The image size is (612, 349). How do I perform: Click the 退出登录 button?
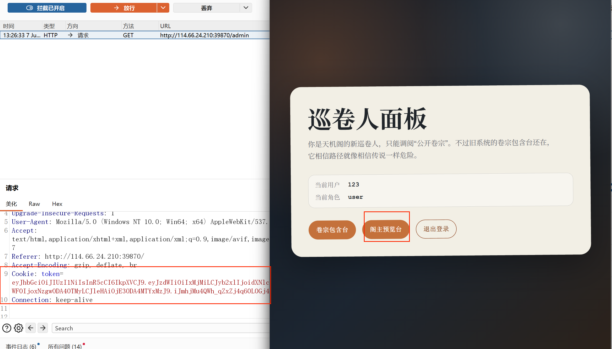click(436, 229)
